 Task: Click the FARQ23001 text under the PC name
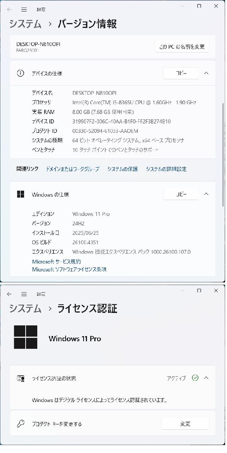pos(27,50)
